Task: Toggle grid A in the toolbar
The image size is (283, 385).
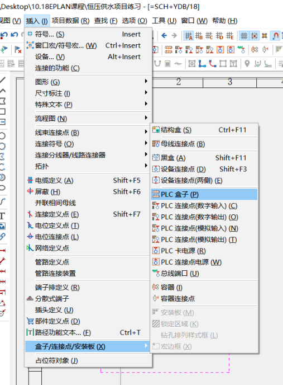Action: (189, 36)
